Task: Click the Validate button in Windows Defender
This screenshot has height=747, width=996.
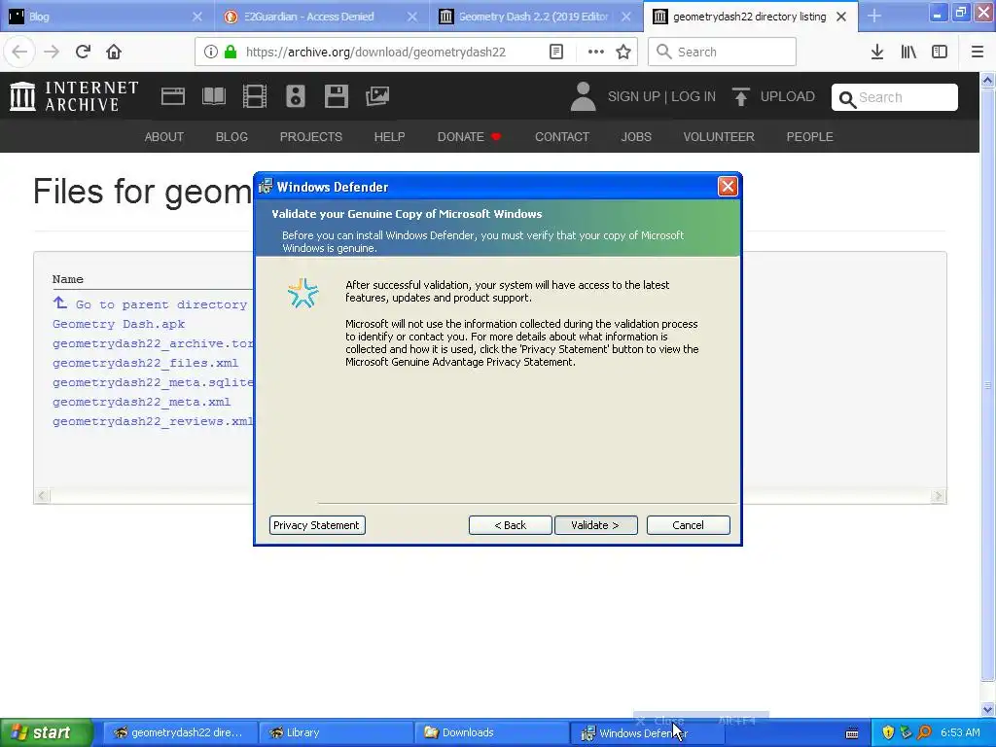Action: [x=595, y=525]
